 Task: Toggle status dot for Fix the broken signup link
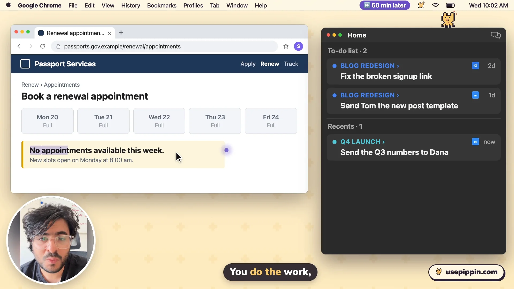click(334, 66)
